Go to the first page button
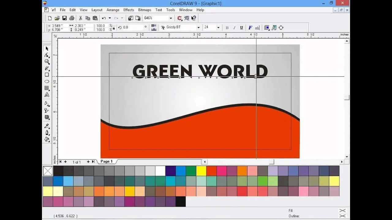Screen dimensions: 392x220 click(x=60, y=162)
